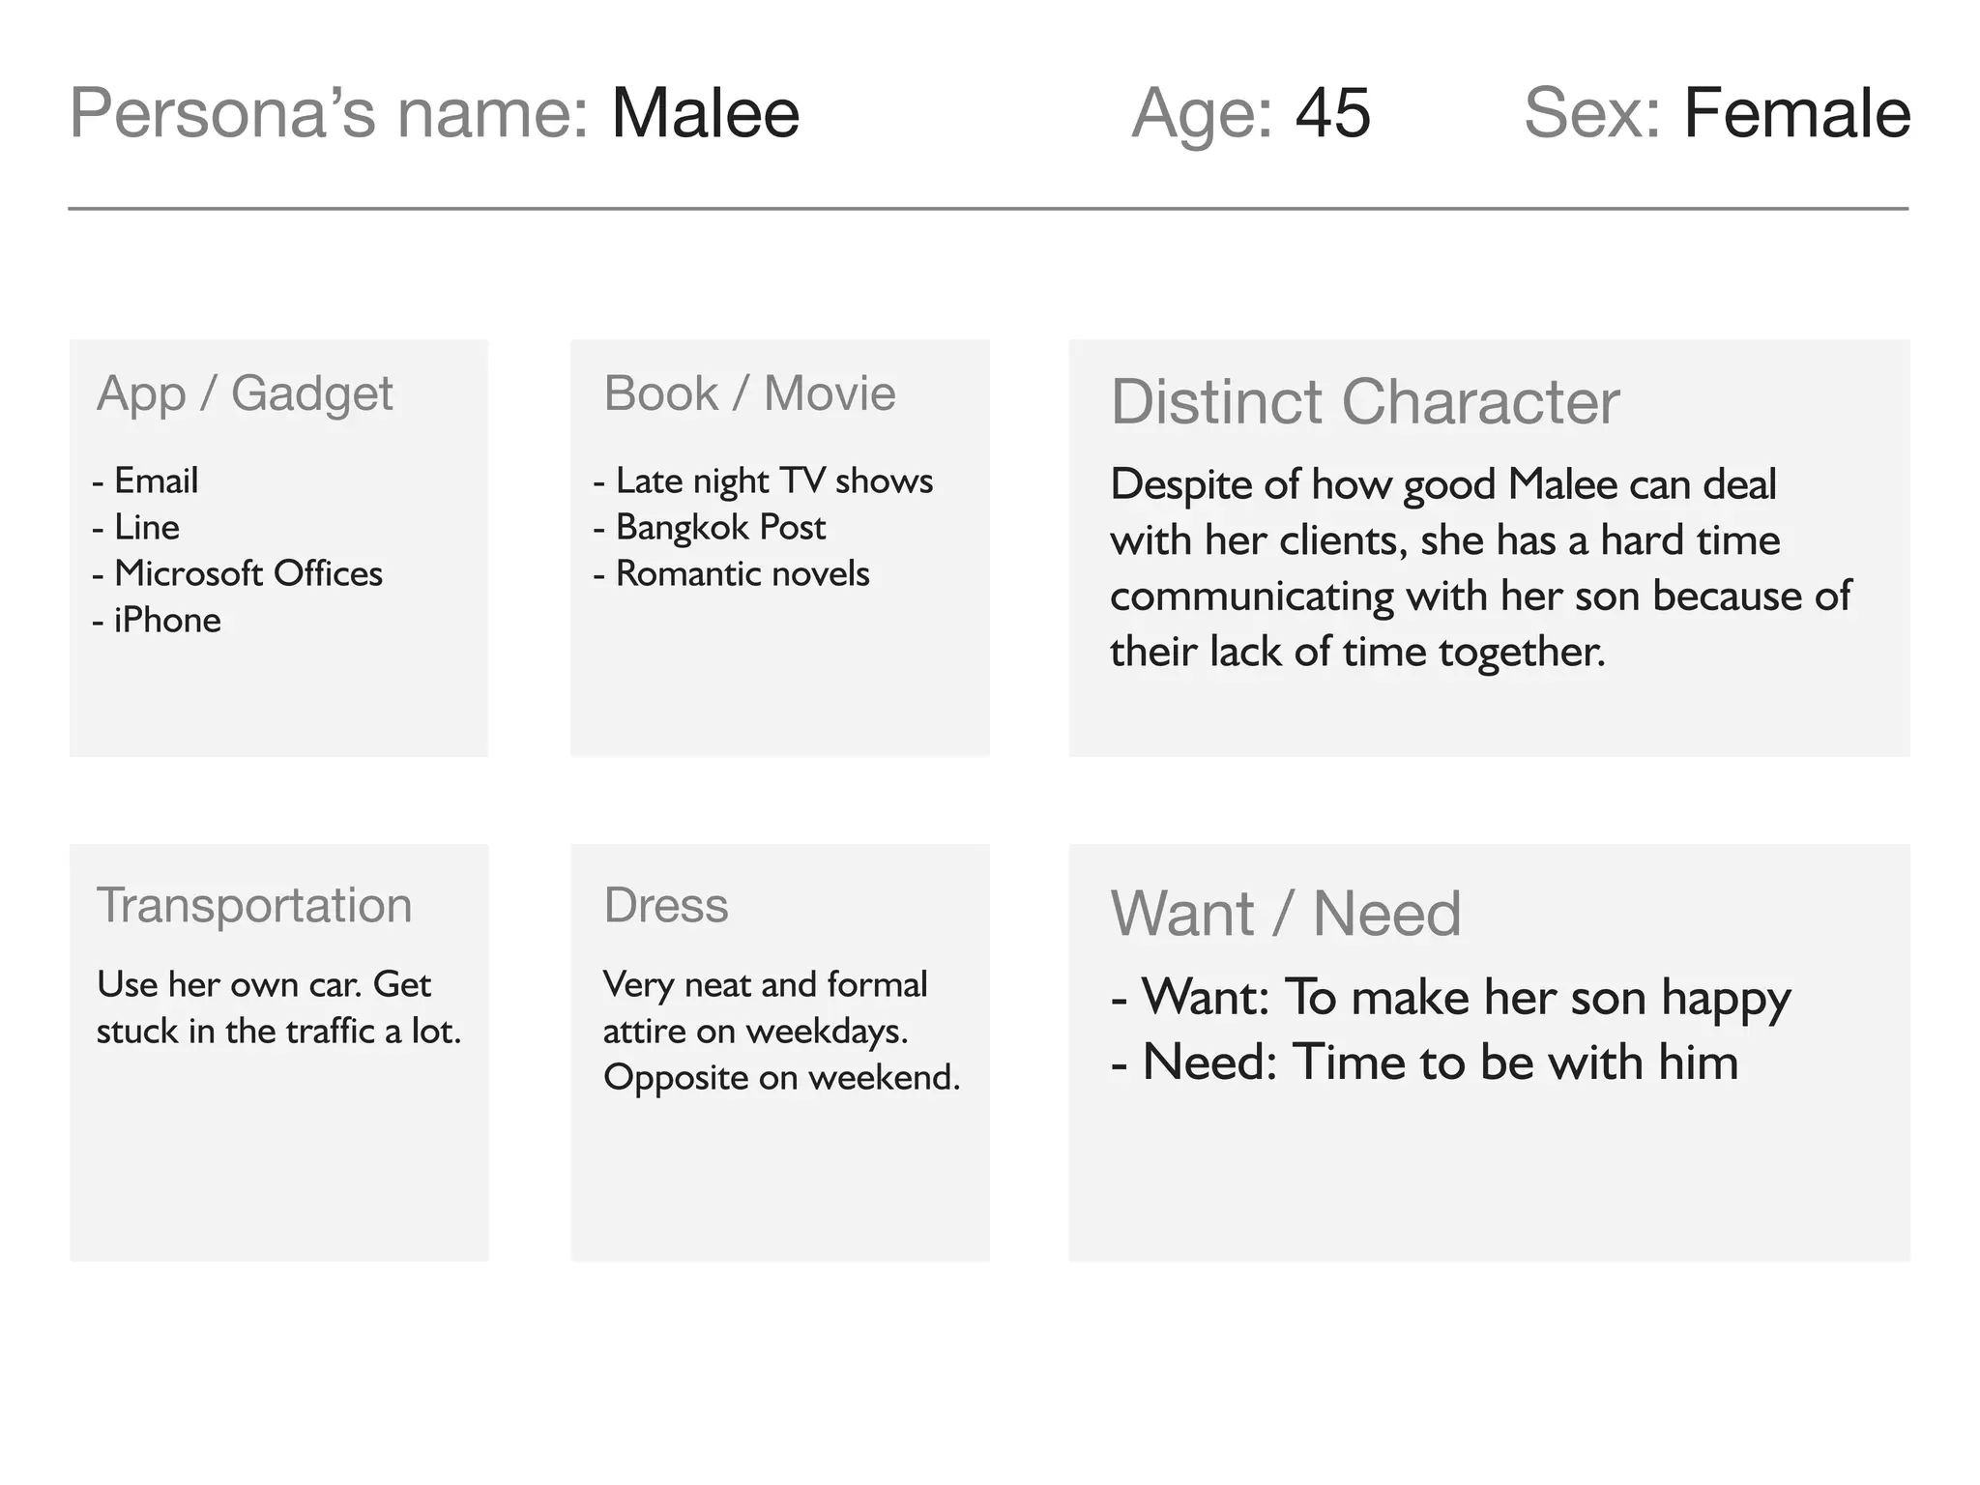Select the formal attire description text
1980x1485 pixels.
tap(781, 1031)
